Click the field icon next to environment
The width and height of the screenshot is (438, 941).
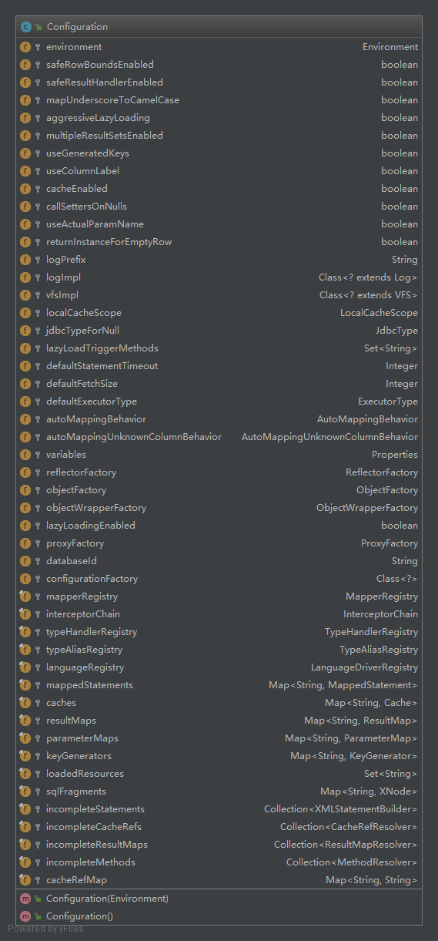coord(25,47)
